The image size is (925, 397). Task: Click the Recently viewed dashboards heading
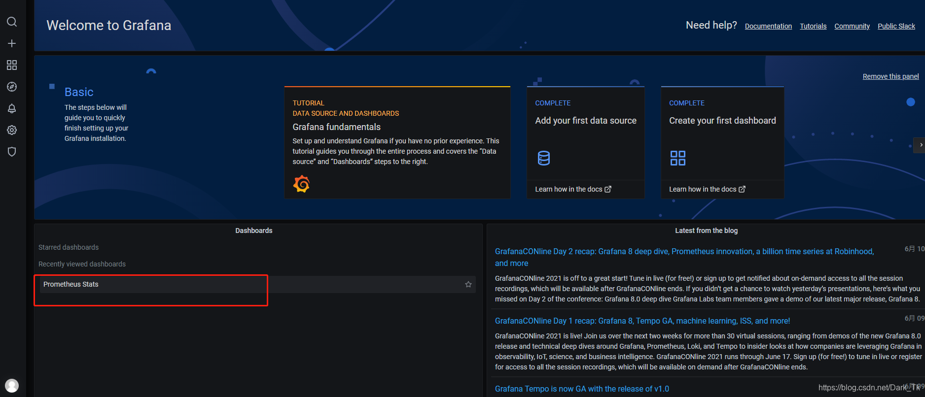click(x=82, y=264)
